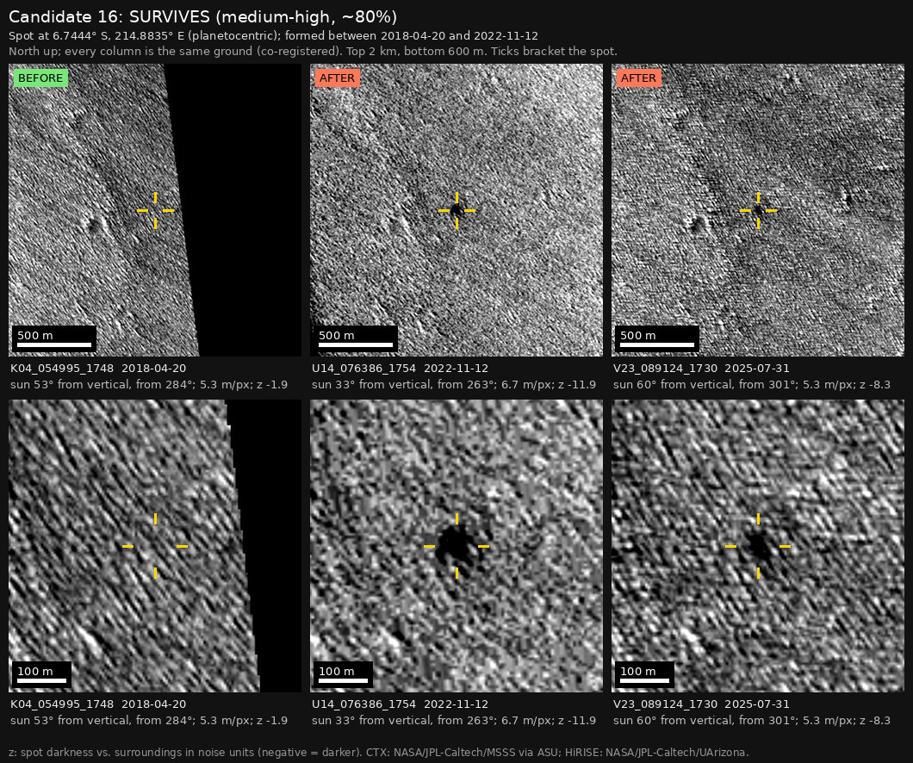Click the crosshair marker in top BEFORE image
The image size is (913, 763).
coord(155,210)
